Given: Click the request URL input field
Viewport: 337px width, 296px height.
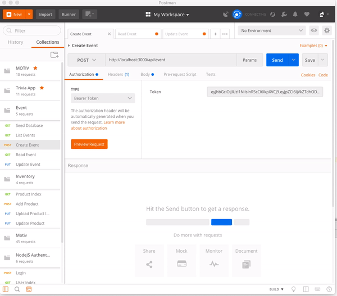Looking at the screenshot, I should click(171, 60).
